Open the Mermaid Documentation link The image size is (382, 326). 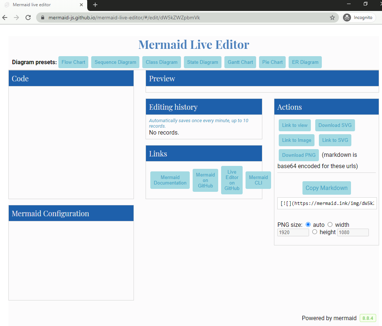point(170,180)
